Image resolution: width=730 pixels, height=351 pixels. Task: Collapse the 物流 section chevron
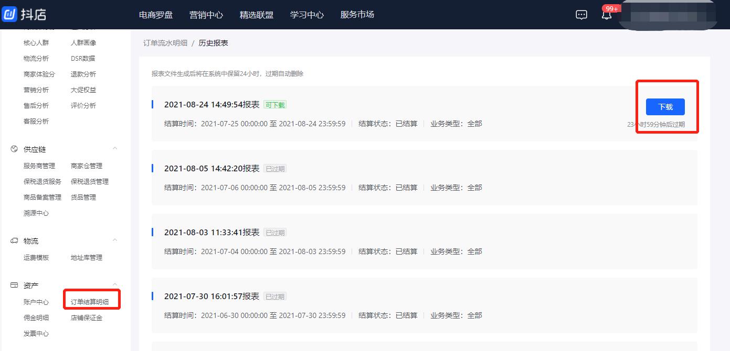tap(115, 240)
